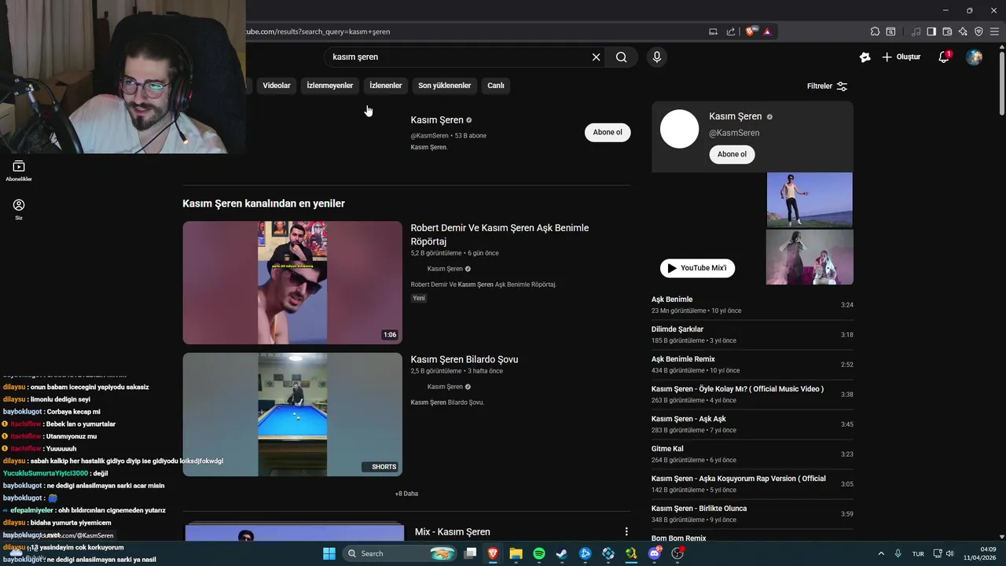
Task: Toggle the browser sidebar panel
Action: click(931, 31)
